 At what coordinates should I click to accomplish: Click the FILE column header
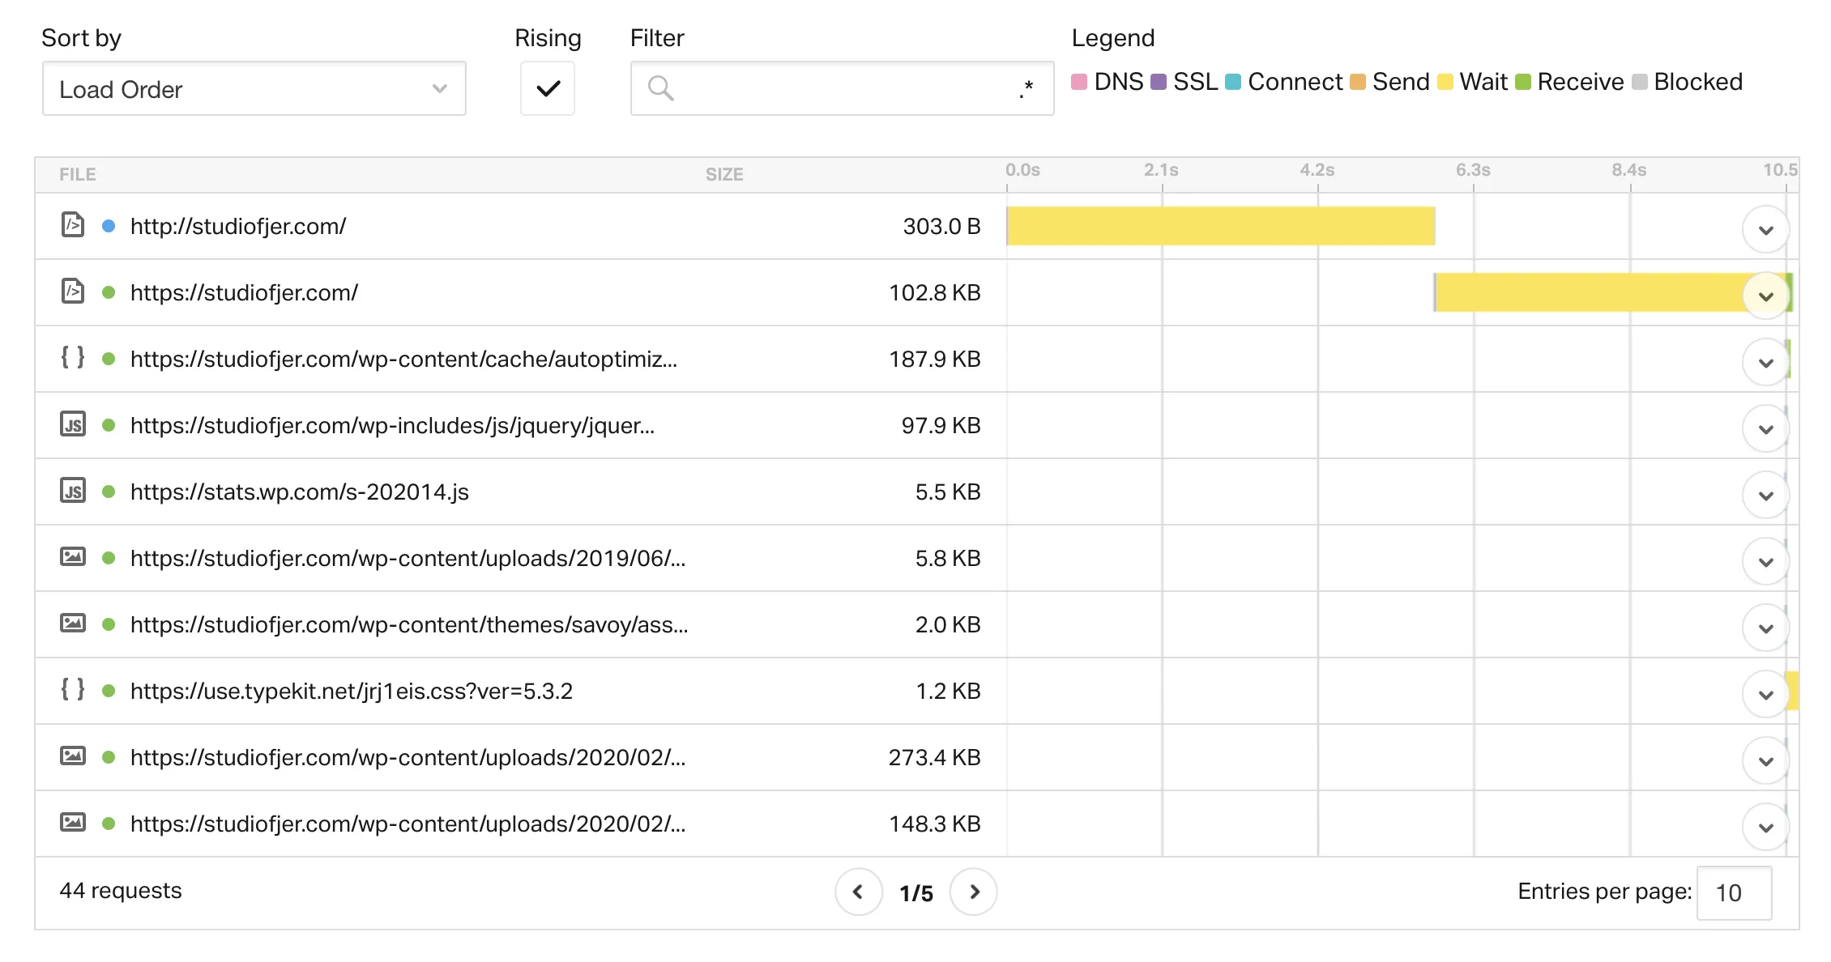pyautogui.click(x=78, y=174)
